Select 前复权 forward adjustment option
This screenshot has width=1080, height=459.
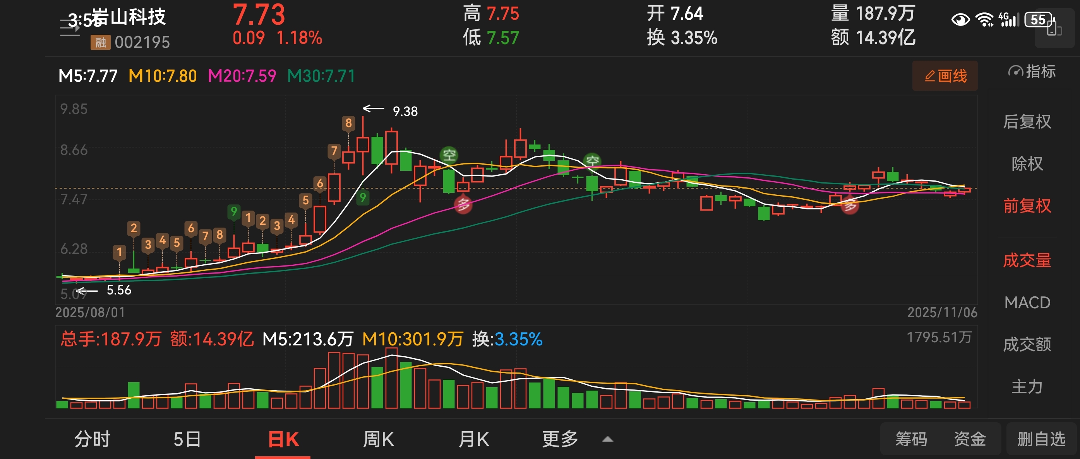coord(1027,206)
